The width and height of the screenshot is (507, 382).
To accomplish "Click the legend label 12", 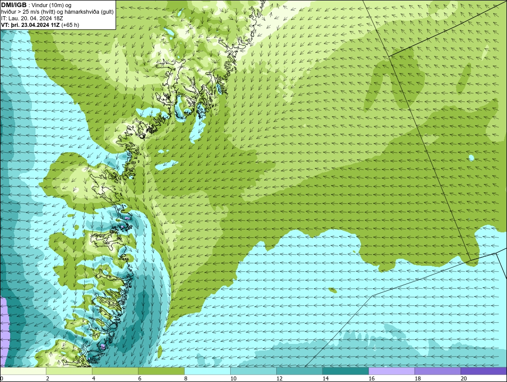I will click(279, 378).
